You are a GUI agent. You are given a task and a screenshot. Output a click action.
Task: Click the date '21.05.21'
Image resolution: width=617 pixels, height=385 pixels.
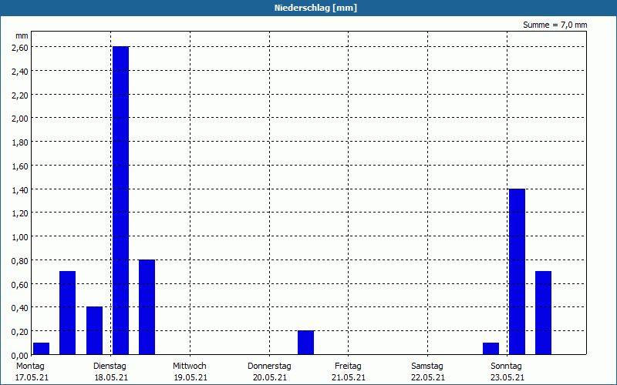[349, 377]
